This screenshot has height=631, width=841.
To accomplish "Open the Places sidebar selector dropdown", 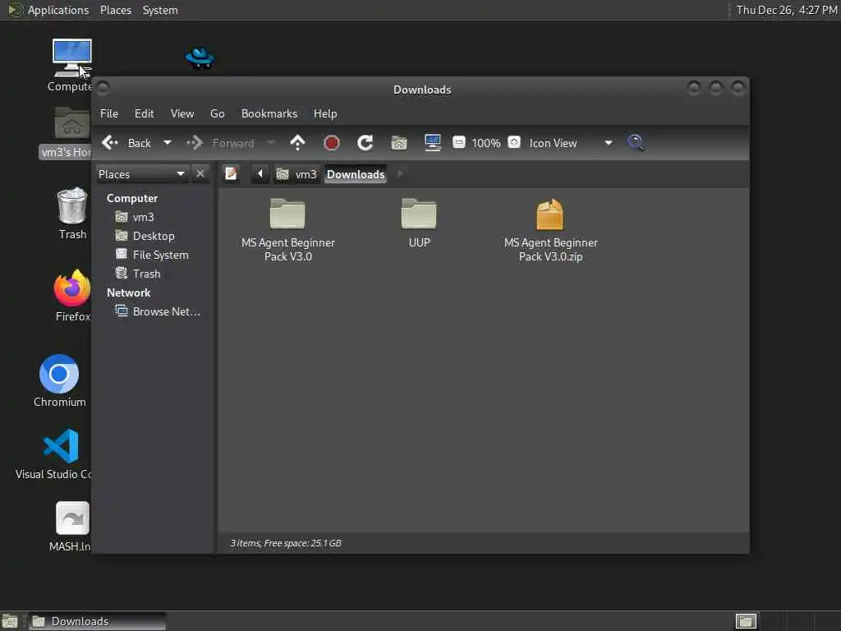I will (x=142, y=174).
